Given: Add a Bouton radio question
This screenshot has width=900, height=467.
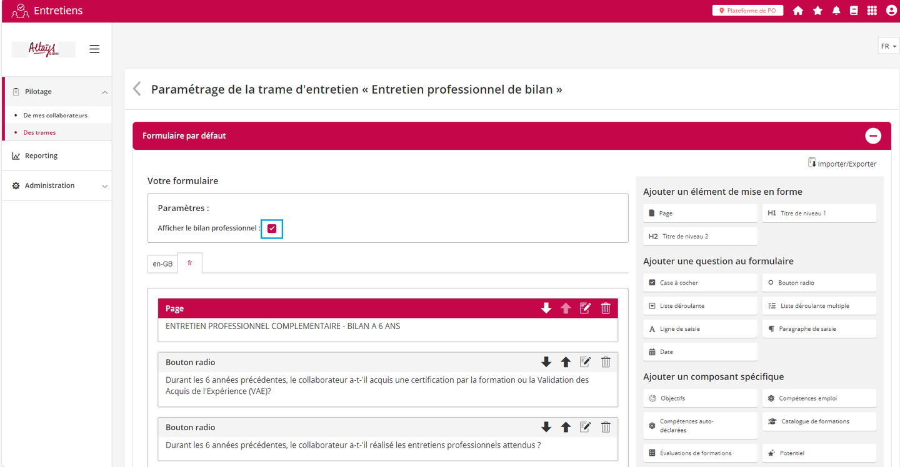Looking at the screenshot, I should pyautogui.click(x=819, y=283).
